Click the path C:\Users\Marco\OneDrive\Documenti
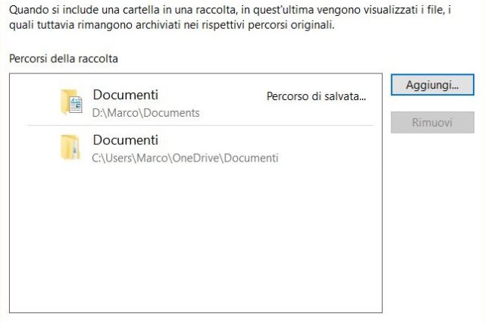 [x=185, y=158]
